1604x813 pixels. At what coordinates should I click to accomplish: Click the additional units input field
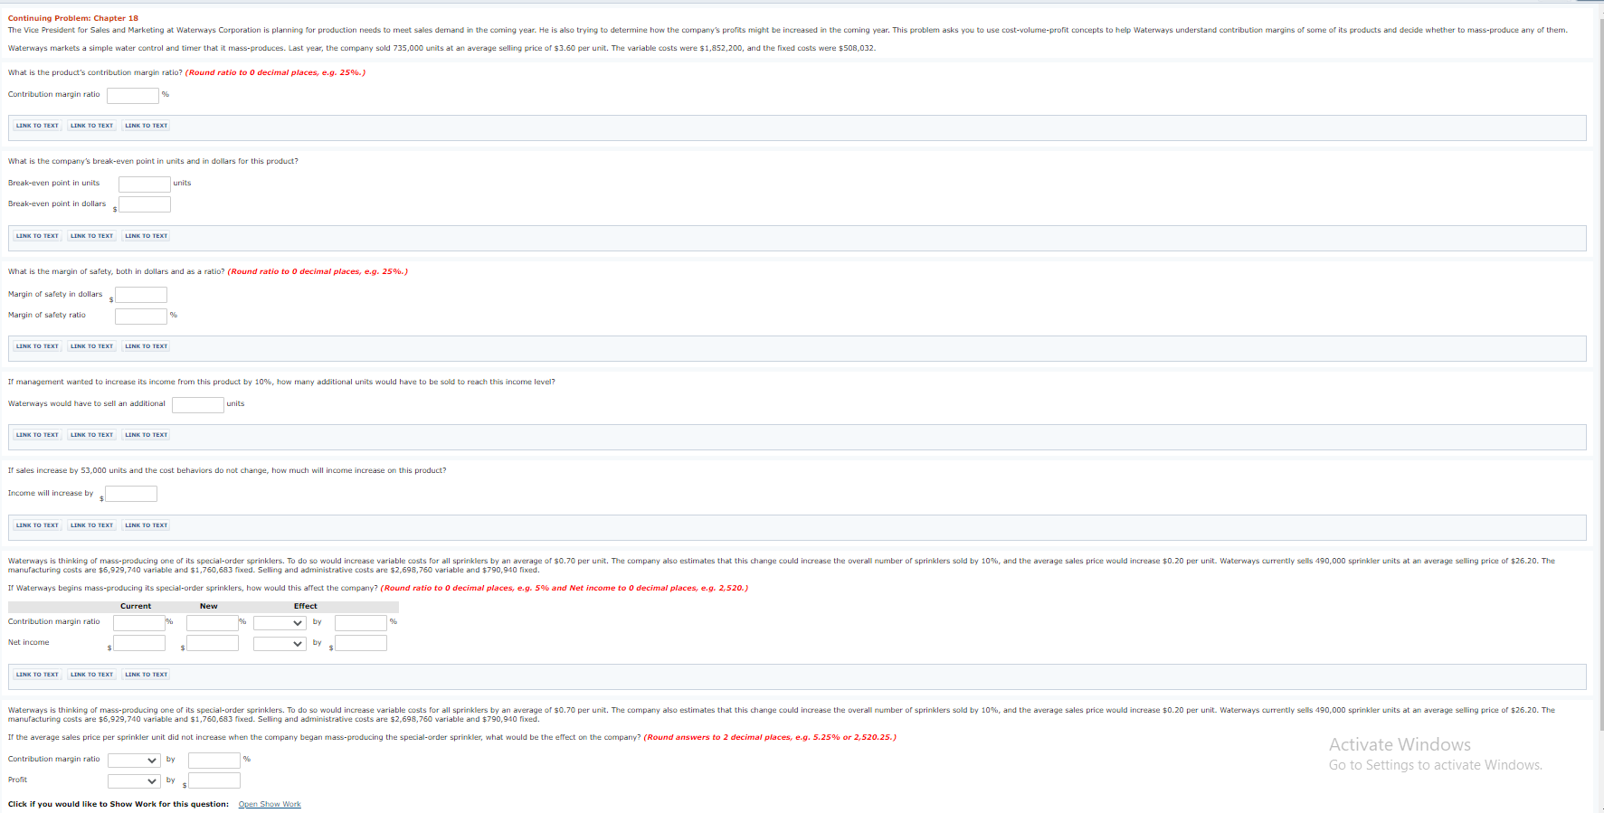pos(198,404)
